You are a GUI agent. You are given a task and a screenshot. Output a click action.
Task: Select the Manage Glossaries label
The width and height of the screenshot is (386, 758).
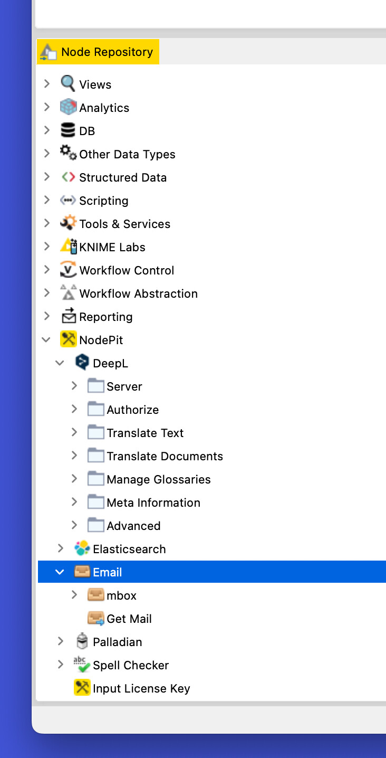(159, 479)
